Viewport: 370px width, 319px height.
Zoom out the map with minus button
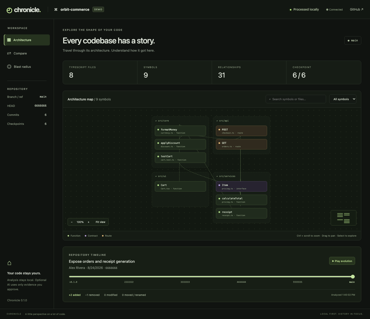pos(72,222)
